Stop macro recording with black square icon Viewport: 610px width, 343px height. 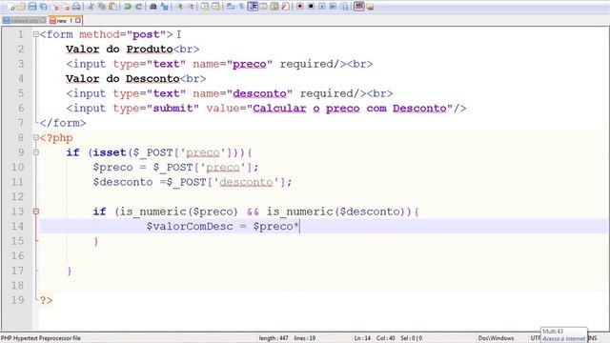311,7
